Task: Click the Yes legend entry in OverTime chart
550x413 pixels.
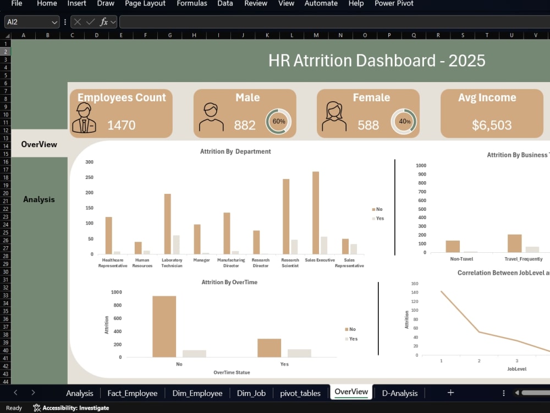Action: click(351, 339)
